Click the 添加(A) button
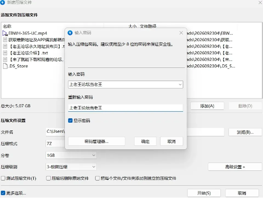 pyautogui.click(x=207, y=106)
